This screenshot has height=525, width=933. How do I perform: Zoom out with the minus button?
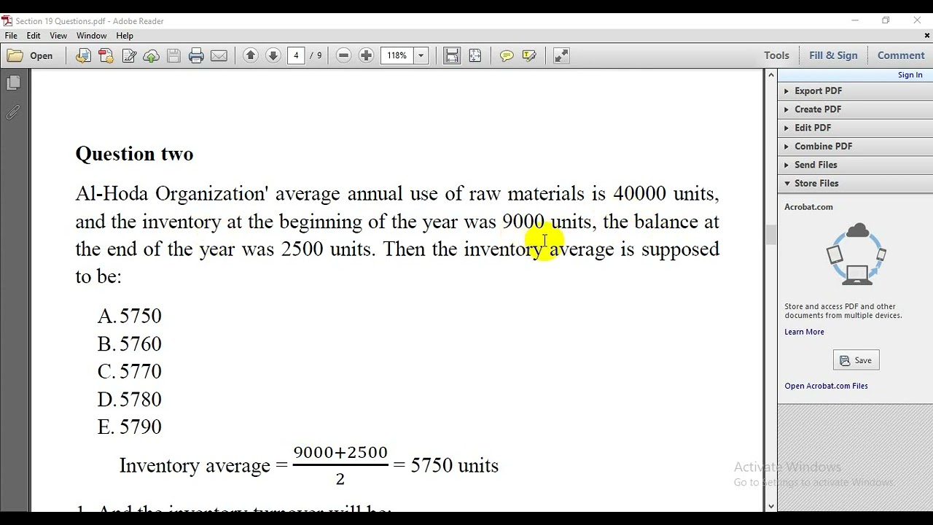(344, 55)
